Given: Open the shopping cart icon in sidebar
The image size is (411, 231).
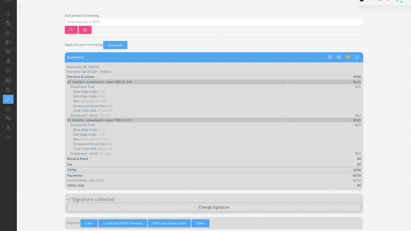Looking at the screenshot, I should [x=8, y=71].
